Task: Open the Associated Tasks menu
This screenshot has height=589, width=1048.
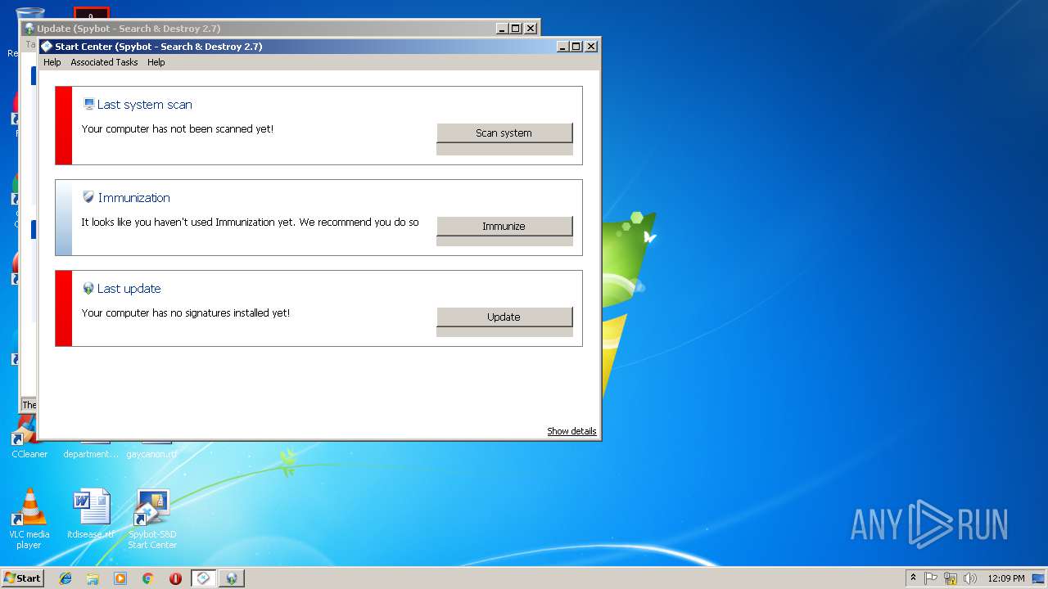Action: pos(104,62)
